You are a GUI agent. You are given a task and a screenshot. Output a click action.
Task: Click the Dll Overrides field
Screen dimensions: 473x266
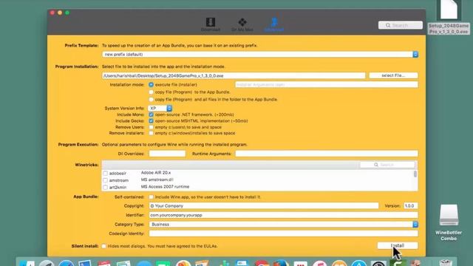[167, 154]
